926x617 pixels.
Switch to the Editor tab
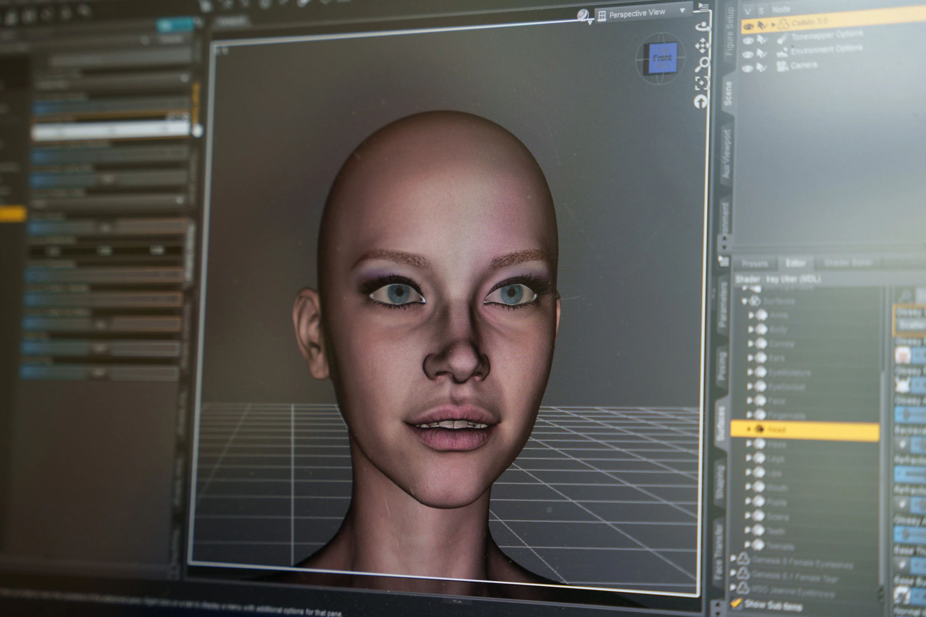(795, 263)
